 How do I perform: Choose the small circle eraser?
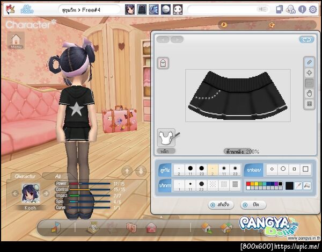click(x=272, y=169)
